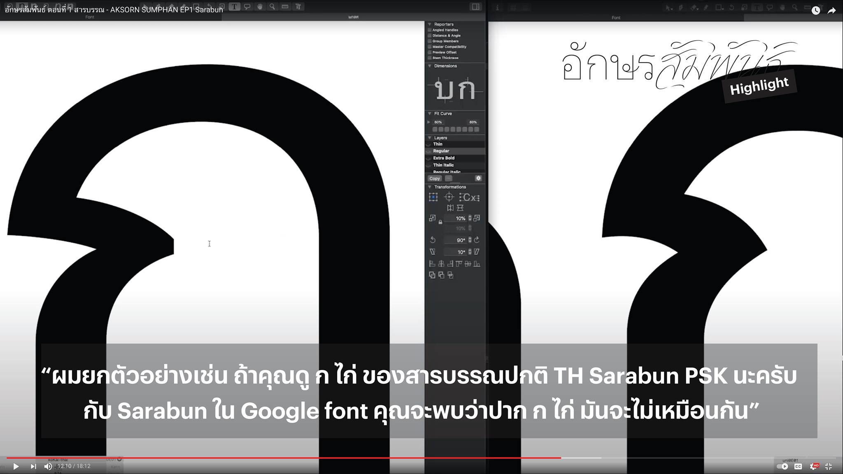The width and height of the screenshot is (843, 474).
Task: Click the scale up icon
Action: pos(477,218)
